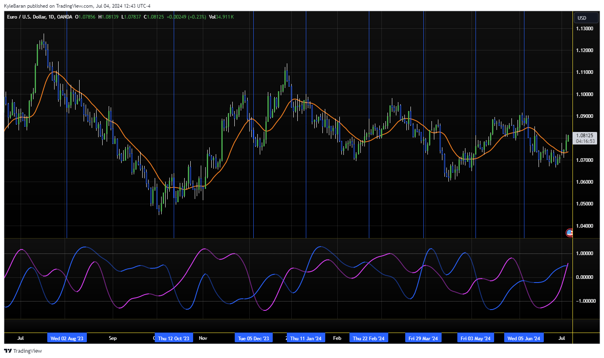Select the Thu 12 Oct '23 date label

tap(174, 338)
